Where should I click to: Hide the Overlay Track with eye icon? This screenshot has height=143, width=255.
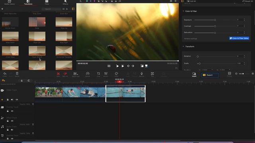click(x=12, y=111)
